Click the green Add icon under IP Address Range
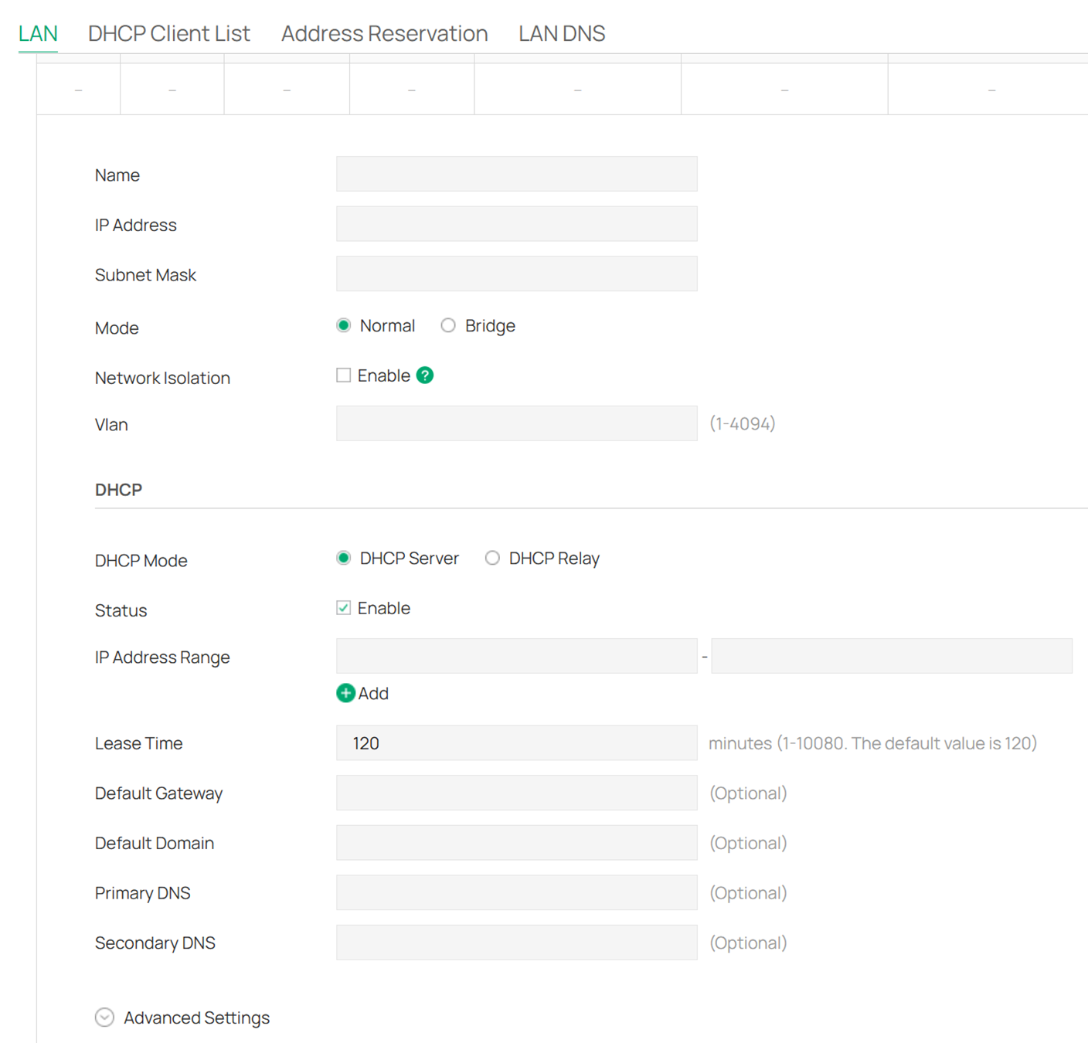 point(345,693)
